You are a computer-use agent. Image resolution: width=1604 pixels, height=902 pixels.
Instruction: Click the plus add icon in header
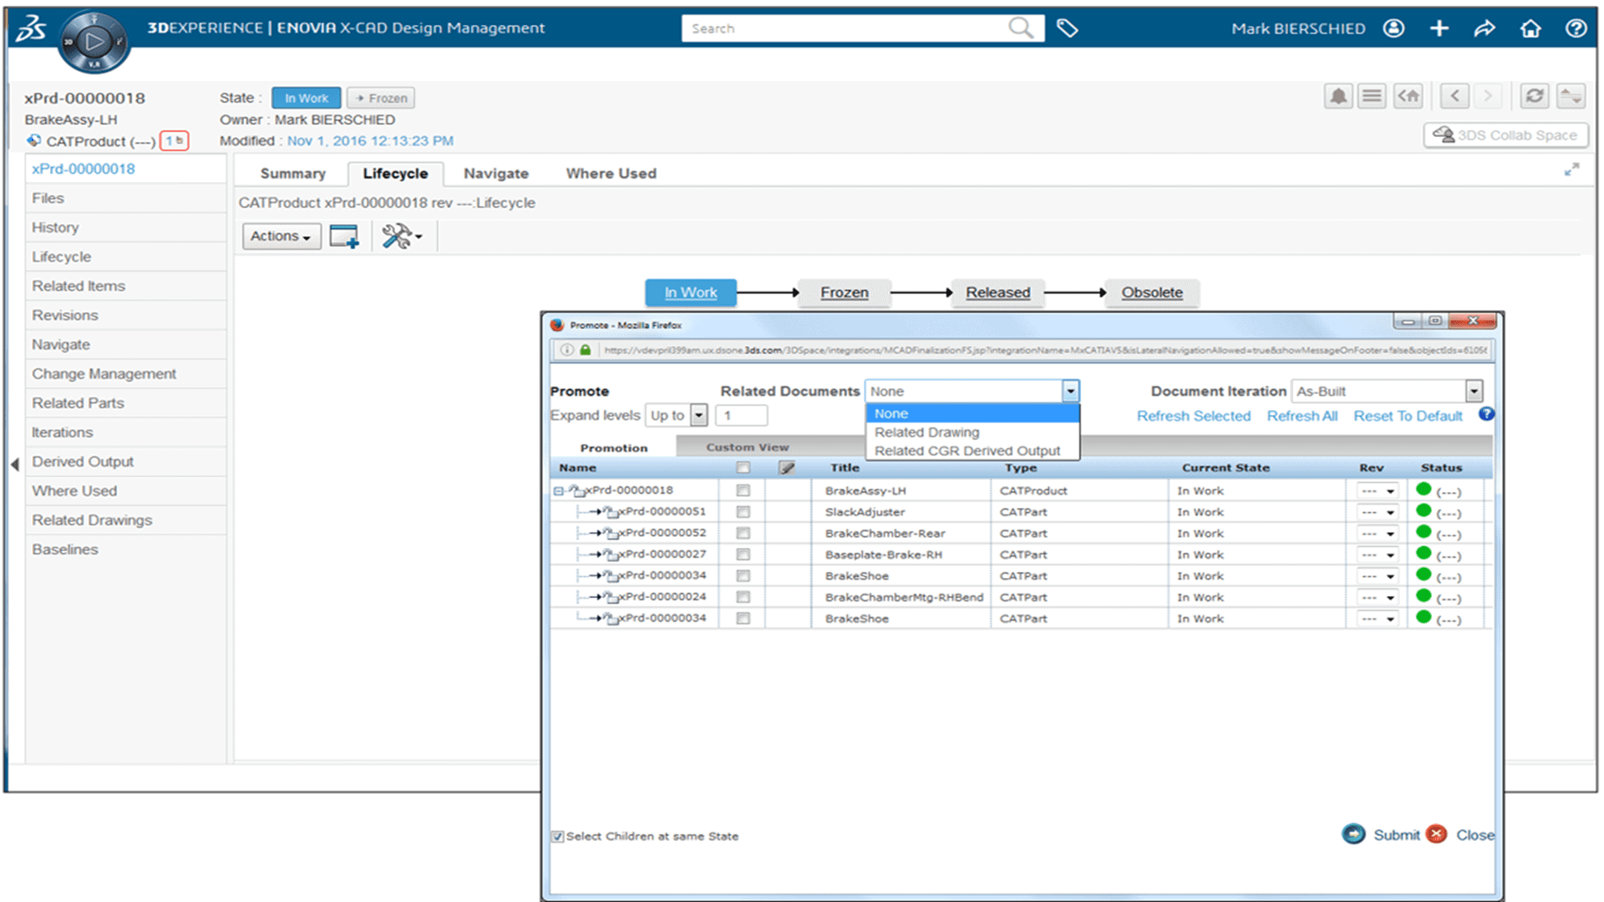[1439, 28]
